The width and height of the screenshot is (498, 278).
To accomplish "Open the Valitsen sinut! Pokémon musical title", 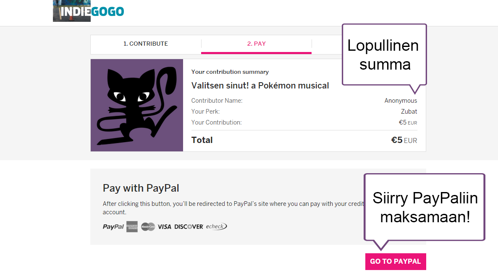I will point(260,86).
